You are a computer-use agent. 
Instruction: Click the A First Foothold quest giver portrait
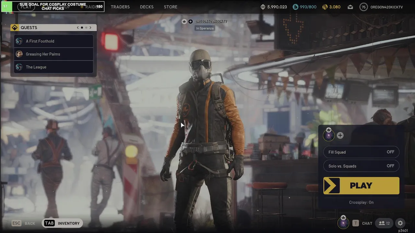tap(19, 41)
